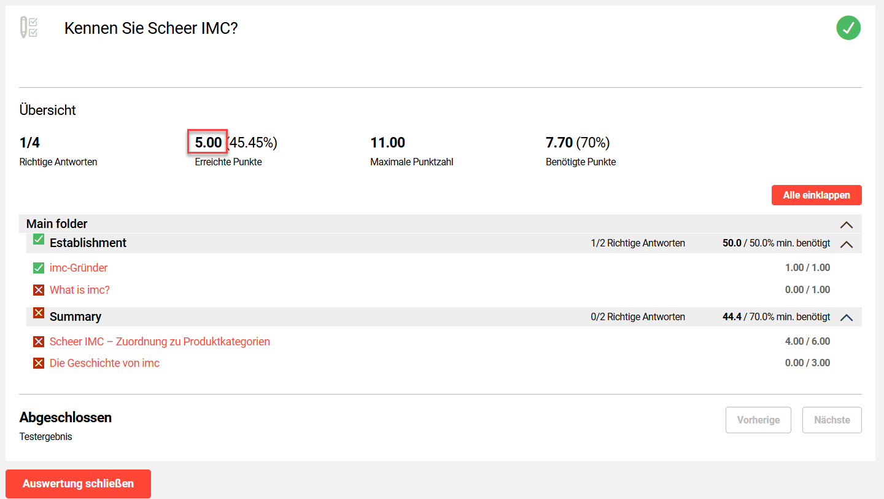Click the 44.4 / 70.0% min. benötigt text
This screenshot has width=884, height=499.
(777, 317)
